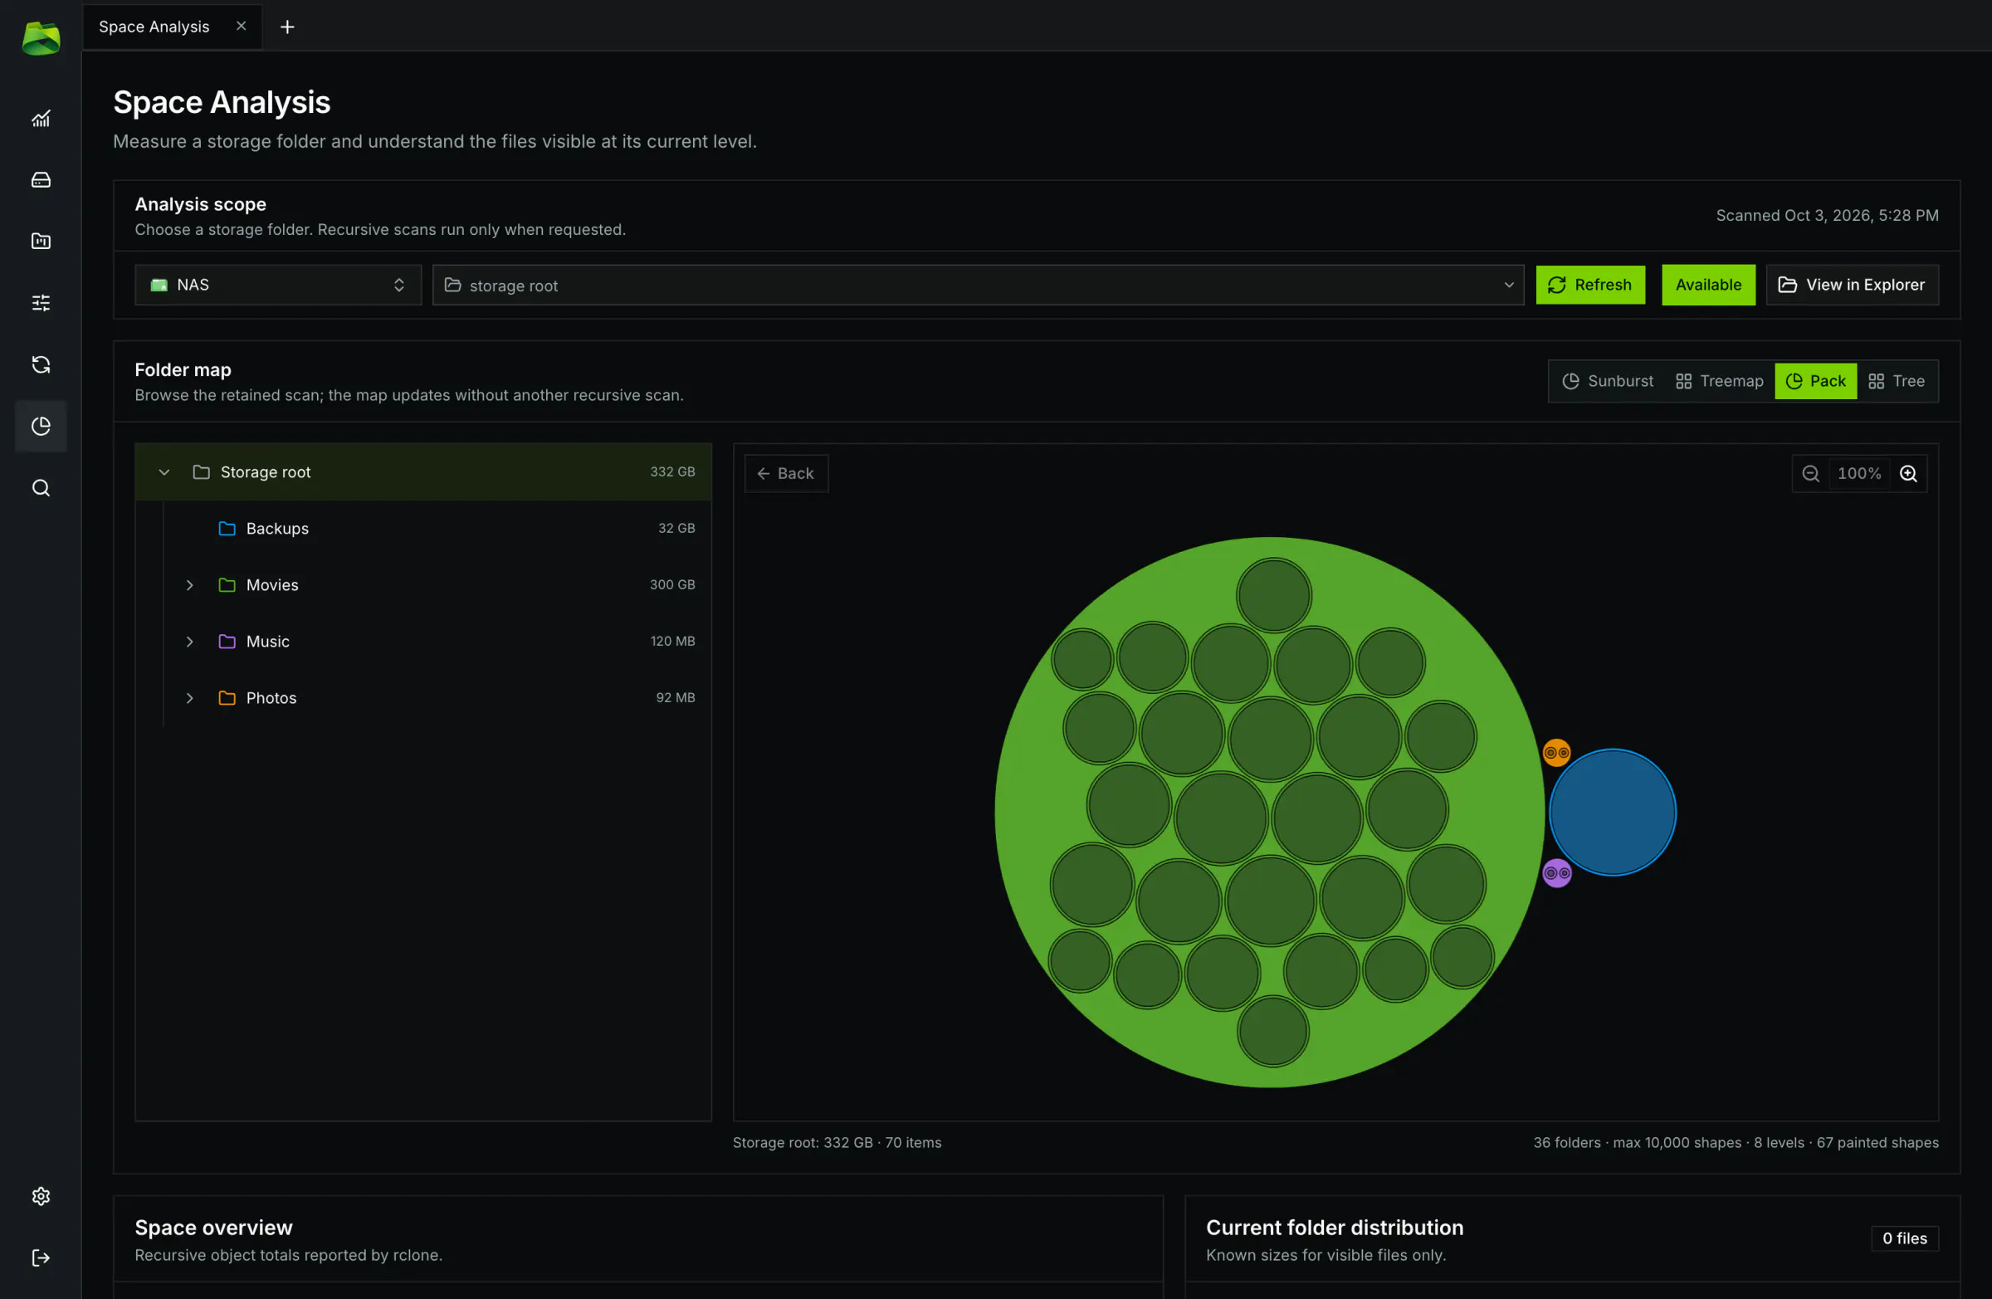Open the storage root folder dropdown
This screenshot has width=1992, height=1299.
[978, 286]
